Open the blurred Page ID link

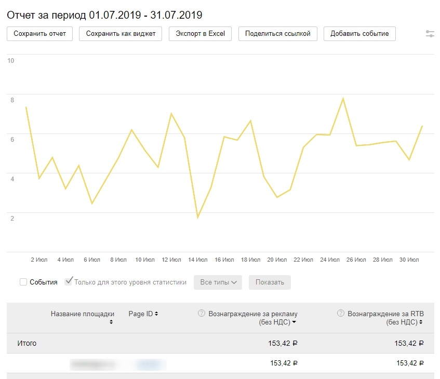point(151,364)
